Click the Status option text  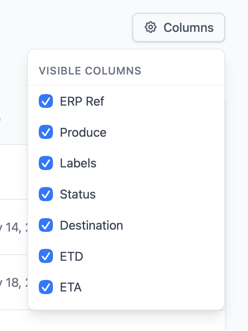tap(78, 194)
